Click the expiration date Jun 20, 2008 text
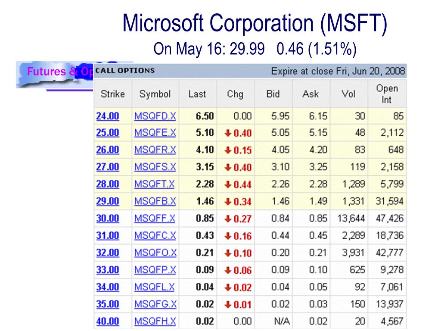This screenshot has width=441, height=331. pos(378,71)
